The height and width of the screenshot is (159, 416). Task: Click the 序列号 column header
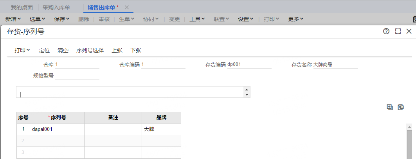coord(57,118)
